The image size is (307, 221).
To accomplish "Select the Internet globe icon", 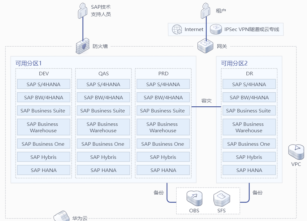I will point(177,29).
